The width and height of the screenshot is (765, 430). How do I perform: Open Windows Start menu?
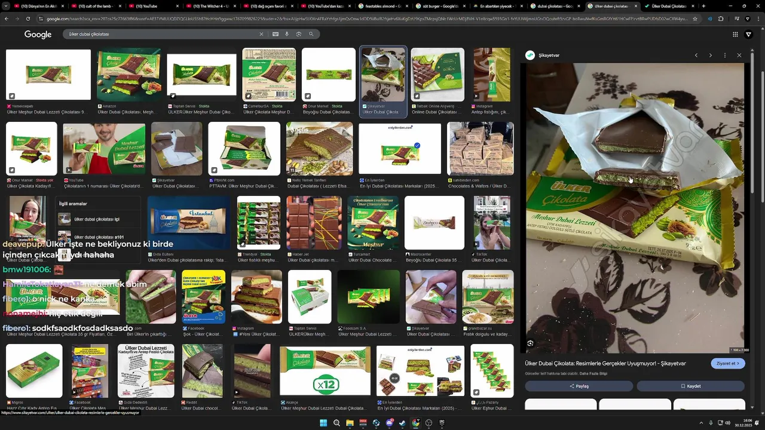point(323,423)
